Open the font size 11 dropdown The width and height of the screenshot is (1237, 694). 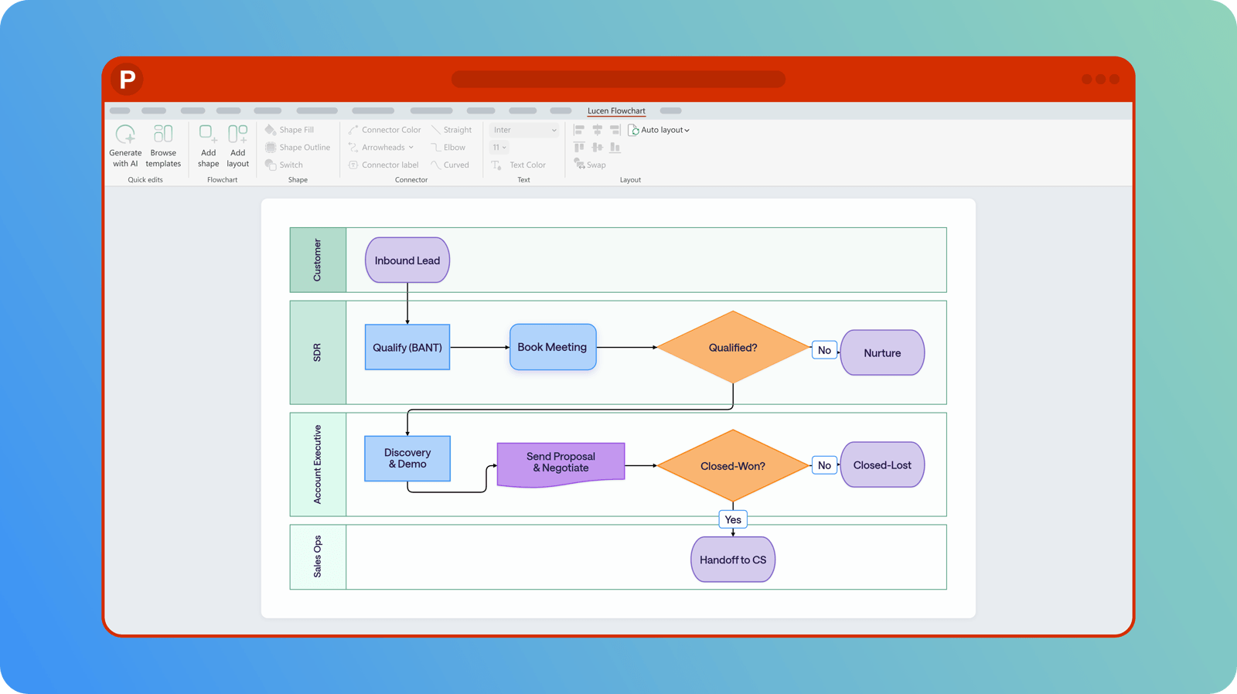(x=499, y=147)
